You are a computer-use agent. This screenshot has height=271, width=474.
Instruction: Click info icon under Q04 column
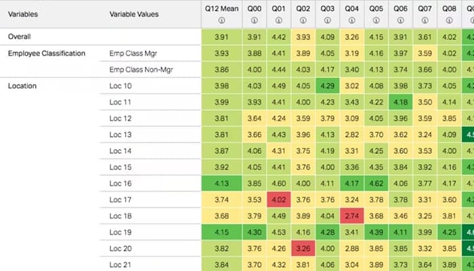[x=352, y=20]
